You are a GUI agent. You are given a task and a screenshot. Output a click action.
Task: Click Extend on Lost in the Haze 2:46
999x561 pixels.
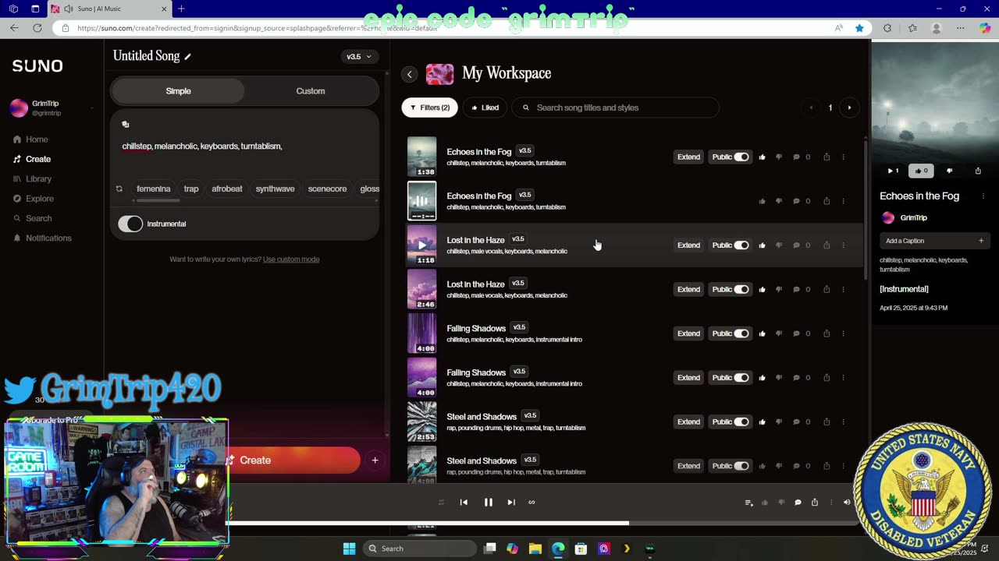[x=688, y=289]
